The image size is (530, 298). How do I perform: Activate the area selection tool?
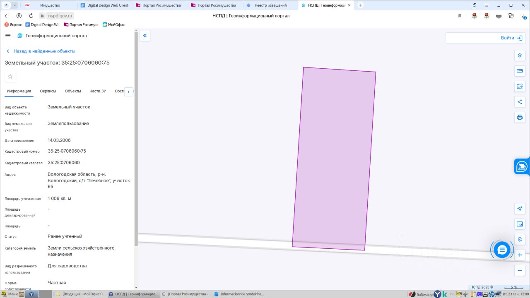520,87
